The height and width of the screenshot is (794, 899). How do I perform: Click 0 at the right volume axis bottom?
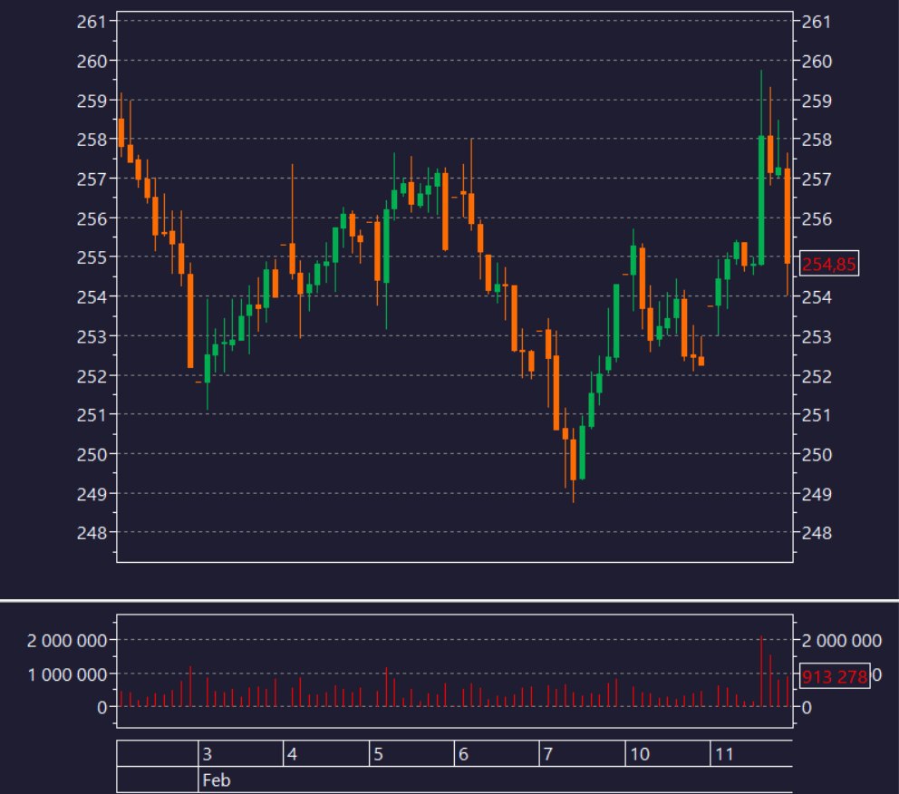click(x=807, y=707)
